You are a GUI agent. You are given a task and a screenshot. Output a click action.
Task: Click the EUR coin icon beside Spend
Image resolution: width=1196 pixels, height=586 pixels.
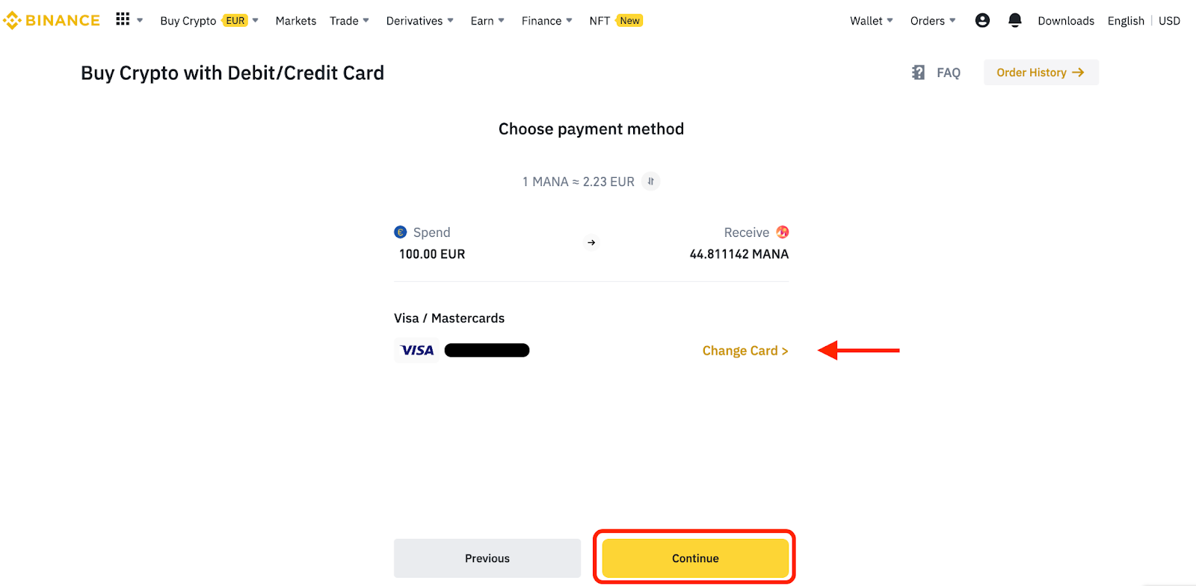tap(401, 232)
